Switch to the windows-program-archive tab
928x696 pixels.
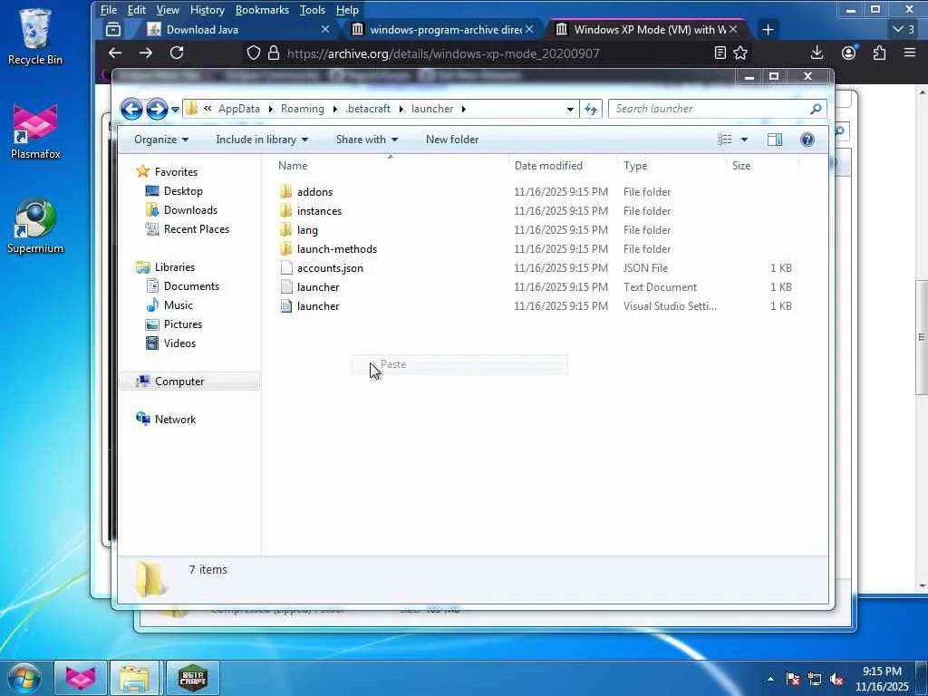(442, 30)
